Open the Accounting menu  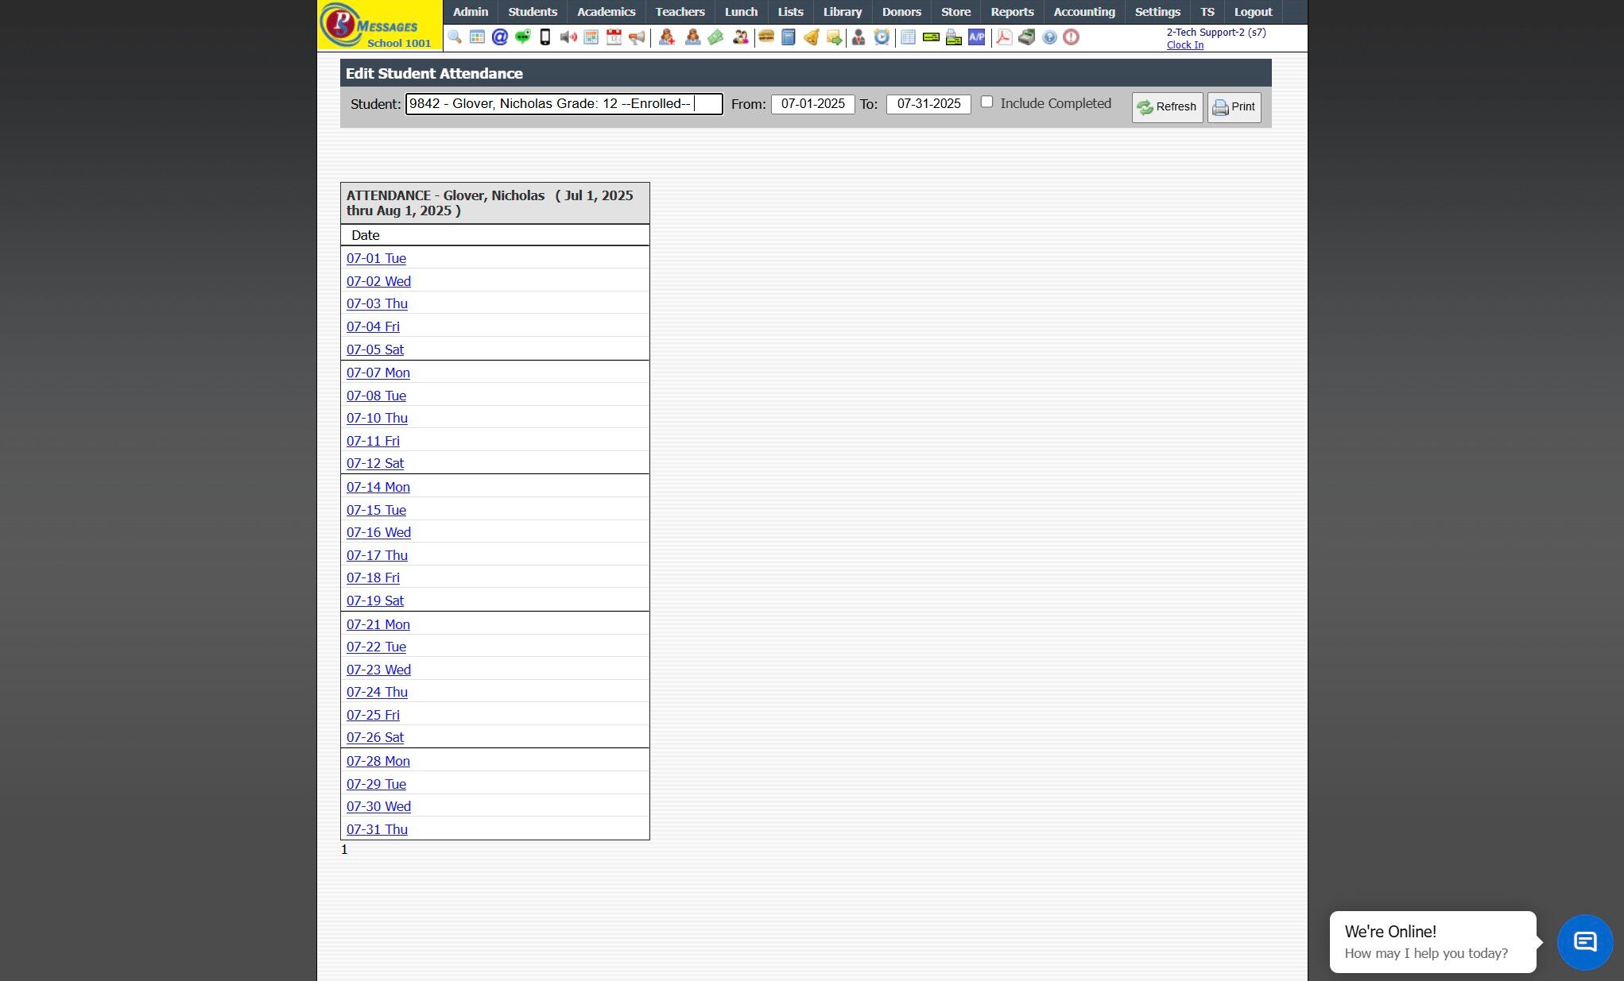[x=1083, y=12]
